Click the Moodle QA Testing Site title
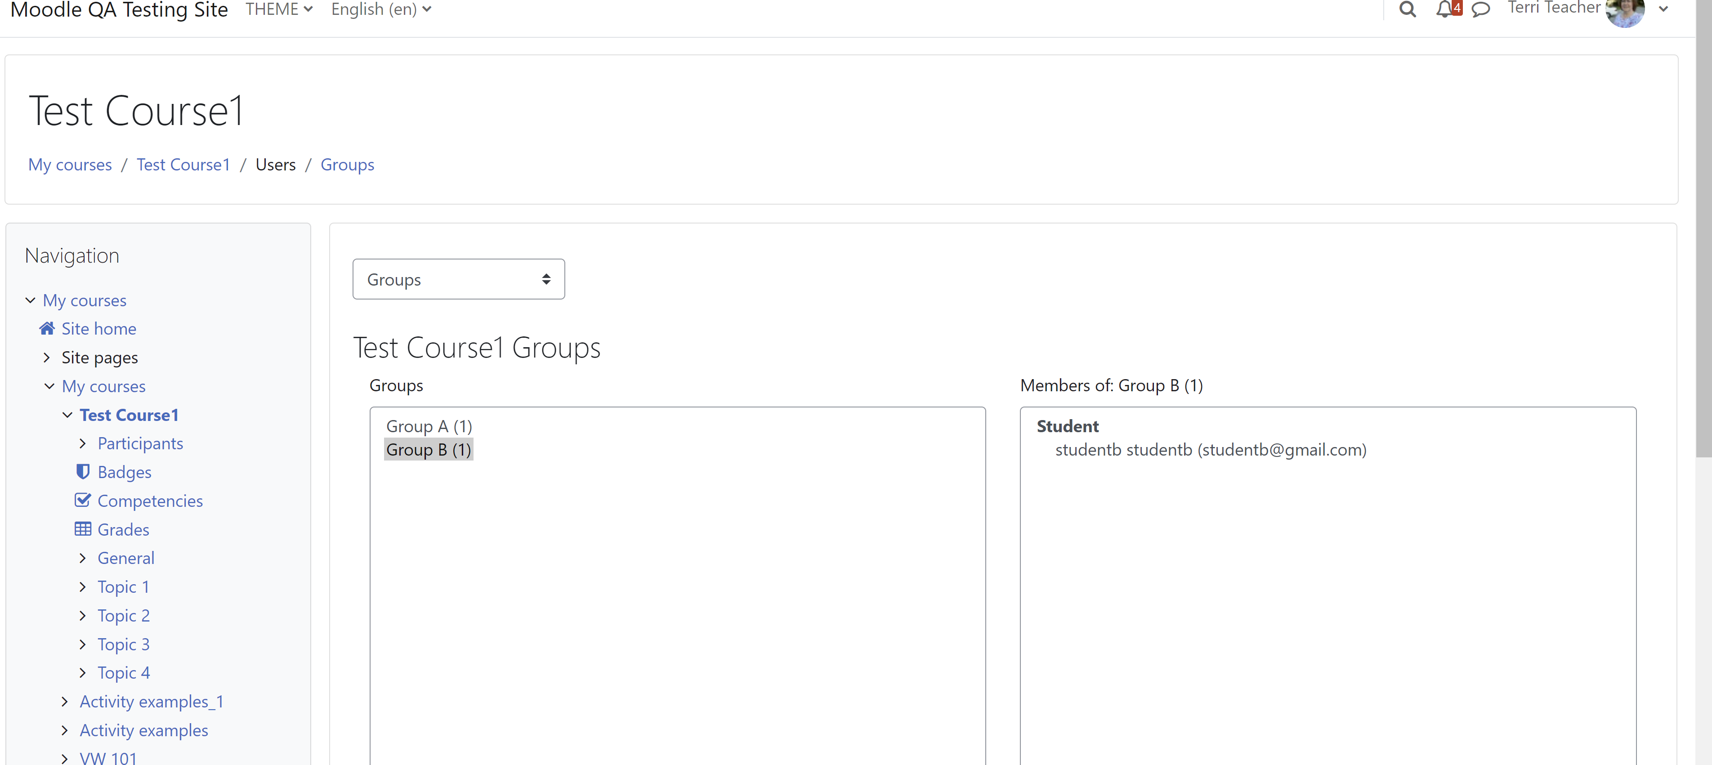1712x765 pixels. pos(119,9)
